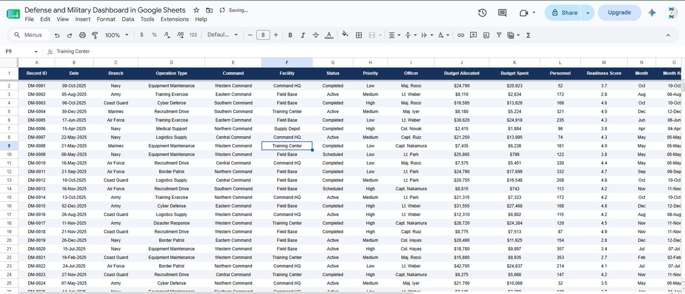The width and height of the screenshot is (685, 294).
Task: Click the document title text
Action: 105,10
